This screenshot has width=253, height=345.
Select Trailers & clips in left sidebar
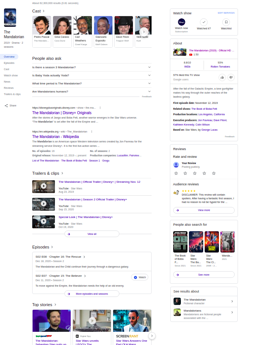pos(12,94)
